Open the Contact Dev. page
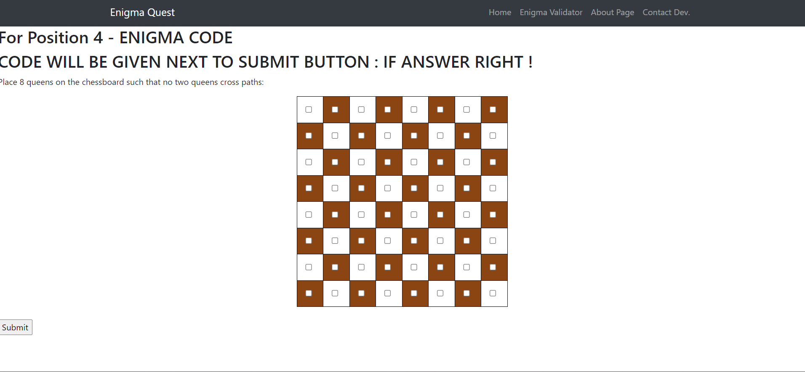805x372 pixels. tap(666, 12)
